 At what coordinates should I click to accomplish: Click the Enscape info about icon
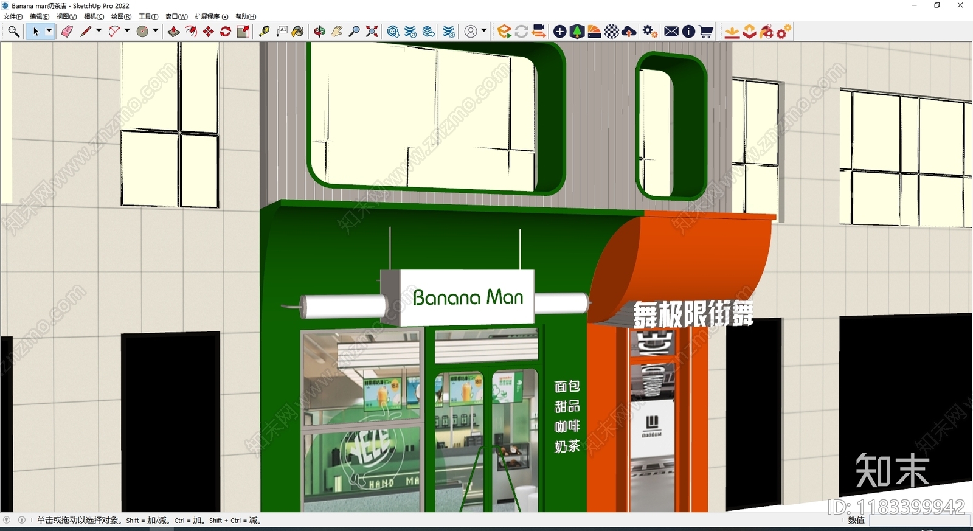pyautogui.click(x=688, y=32)
